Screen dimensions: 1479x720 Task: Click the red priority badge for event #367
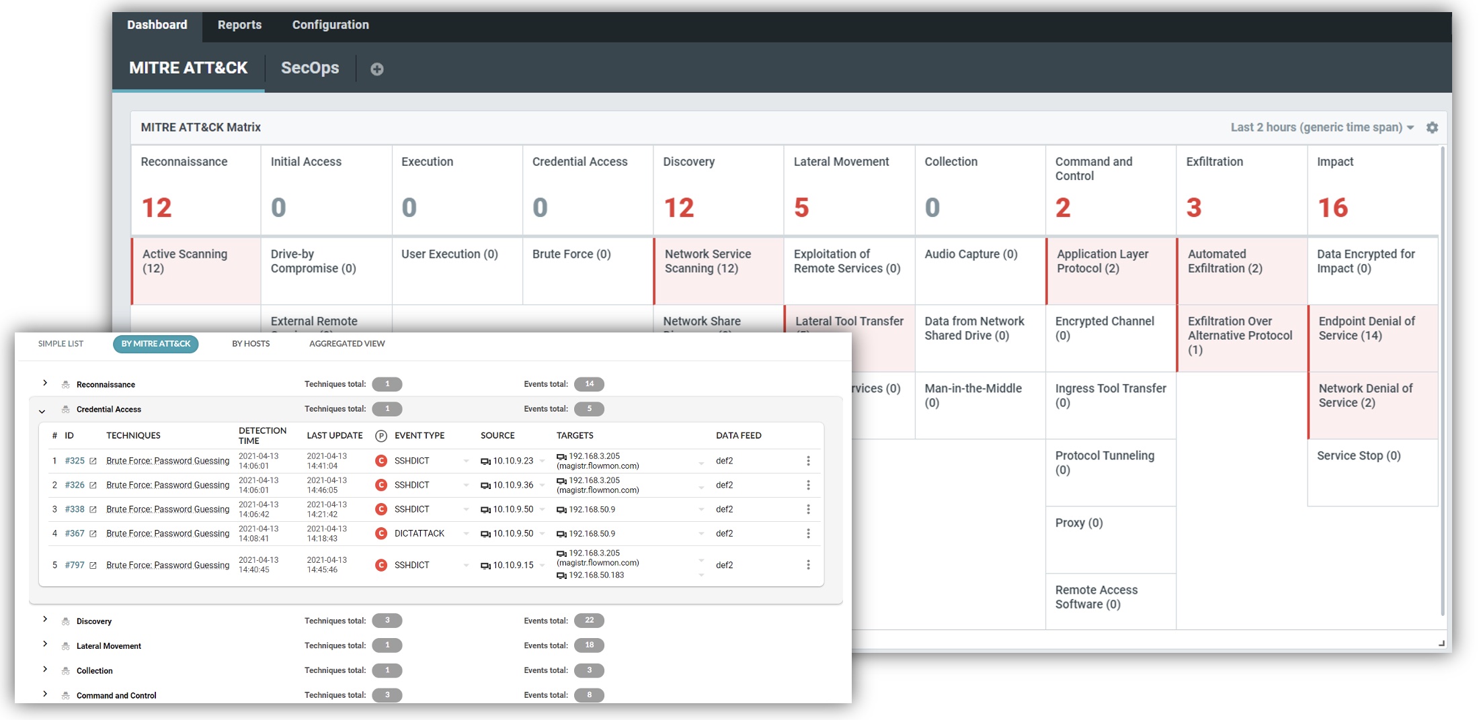381,534
